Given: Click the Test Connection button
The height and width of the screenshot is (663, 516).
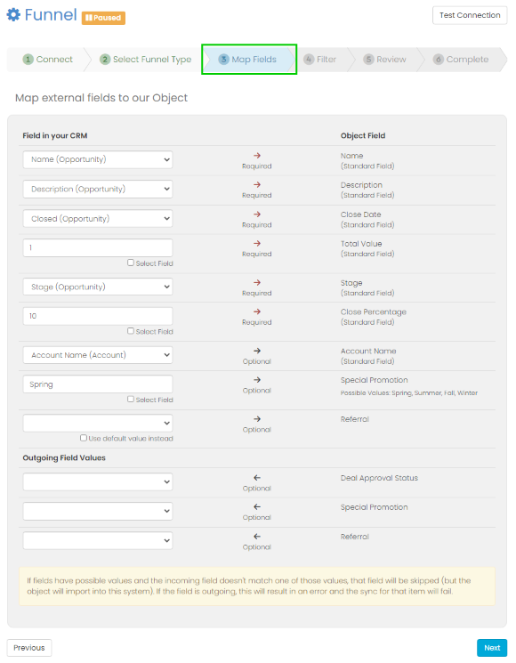Looking at the screenshot, I should coord(470,15).
